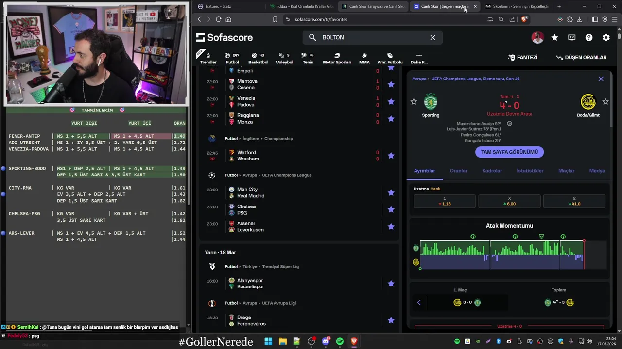Open browser extensions puzzle icon
622x349 pixels.
[x=570, y=19]
